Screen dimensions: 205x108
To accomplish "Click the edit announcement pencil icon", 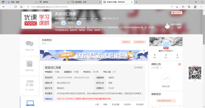I will coord(180,64).
